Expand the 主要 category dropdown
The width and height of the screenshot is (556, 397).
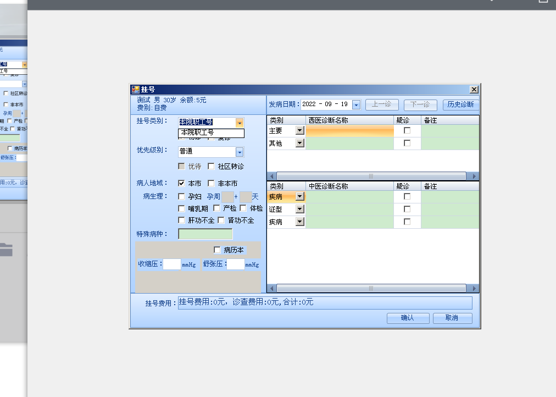[x=300, y=130]
